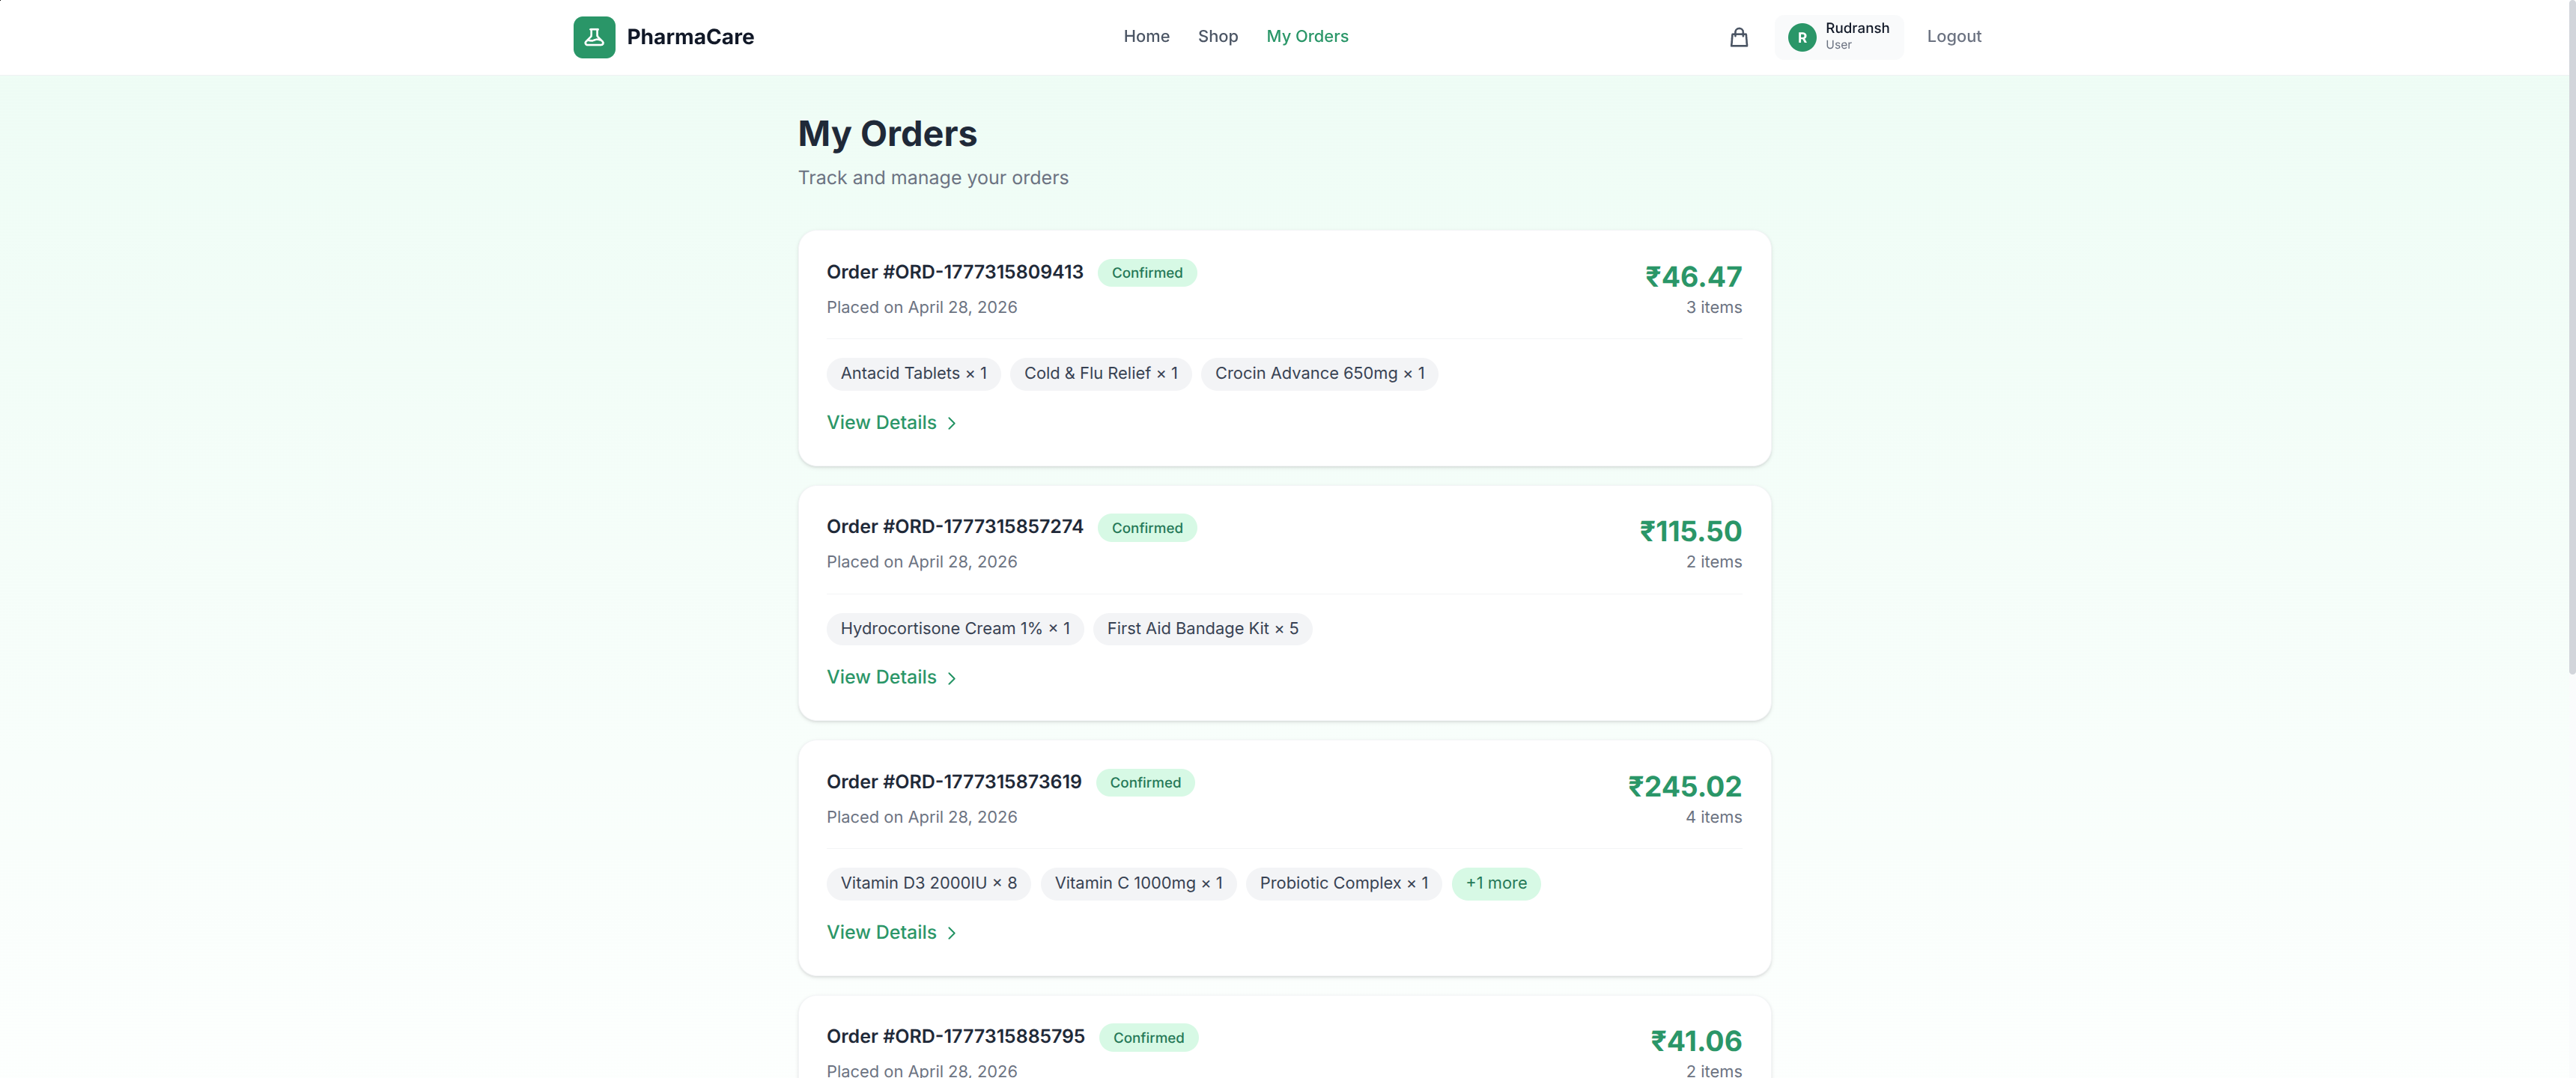Select the Antacid Tablets × 1 chip
2576x1078 pixels.
913,374
